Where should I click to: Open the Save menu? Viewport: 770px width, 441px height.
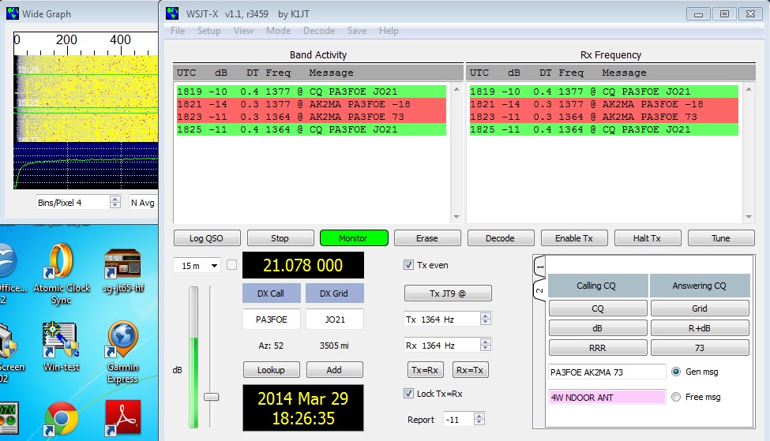pyautogui.click(x=357, y=31)
